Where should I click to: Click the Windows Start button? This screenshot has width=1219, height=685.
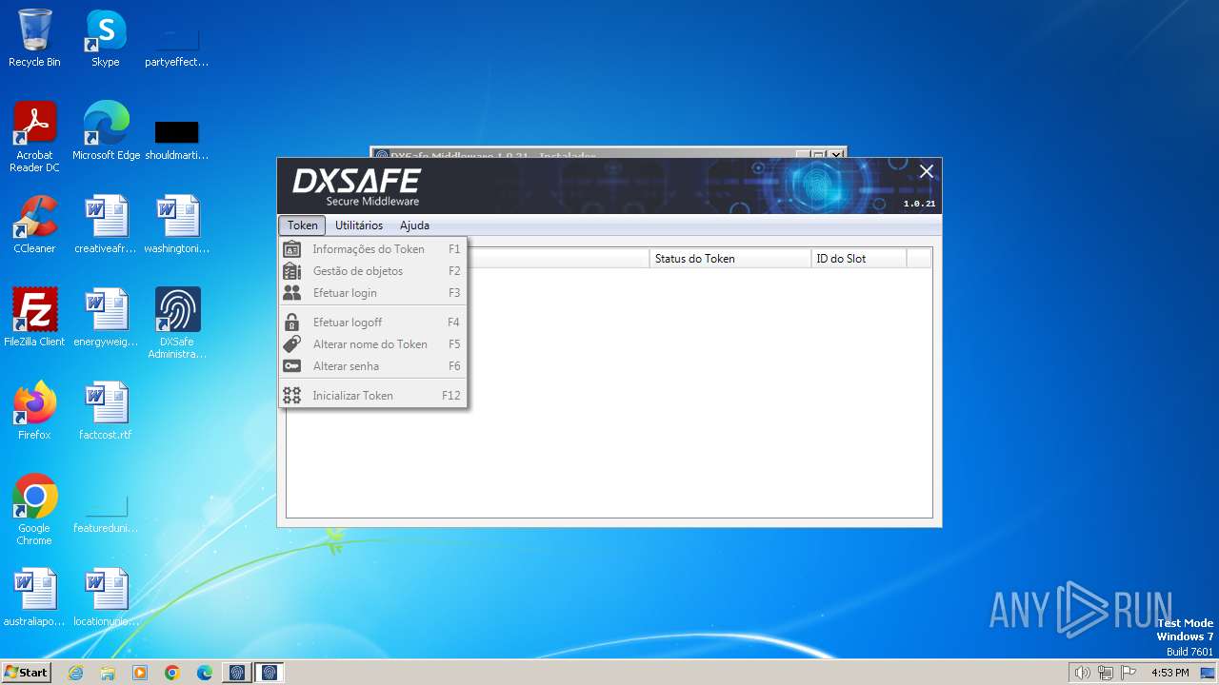(27, 672)
